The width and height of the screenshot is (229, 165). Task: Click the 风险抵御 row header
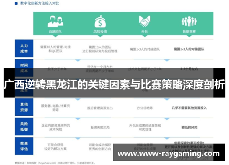pyautogui.click(x=24, y=127)
